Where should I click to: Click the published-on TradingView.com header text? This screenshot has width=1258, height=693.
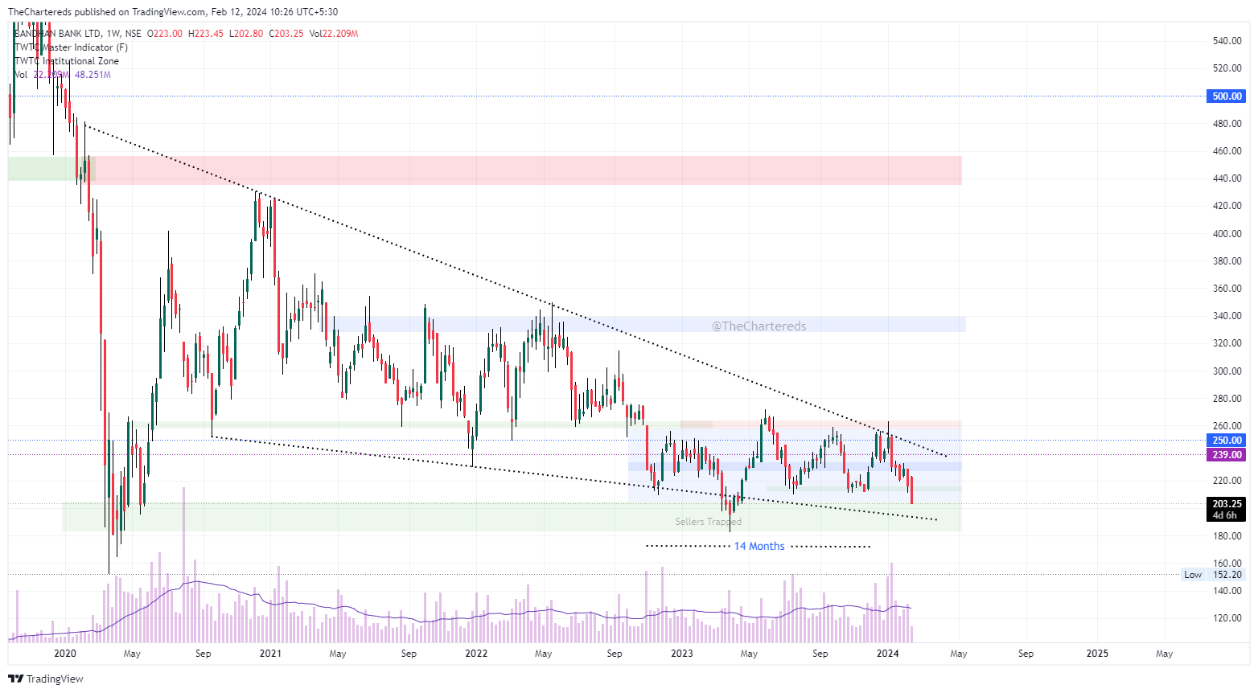point(173,12)
